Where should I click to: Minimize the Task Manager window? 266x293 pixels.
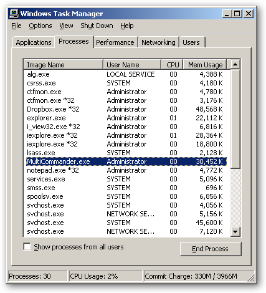[227, 14]
